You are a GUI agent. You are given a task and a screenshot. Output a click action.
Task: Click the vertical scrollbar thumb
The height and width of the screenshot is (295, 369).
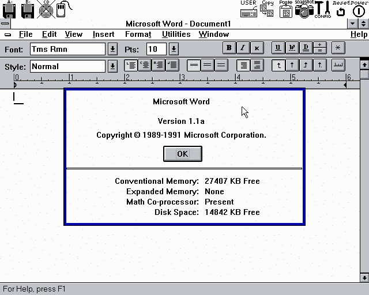pos(364,74)
